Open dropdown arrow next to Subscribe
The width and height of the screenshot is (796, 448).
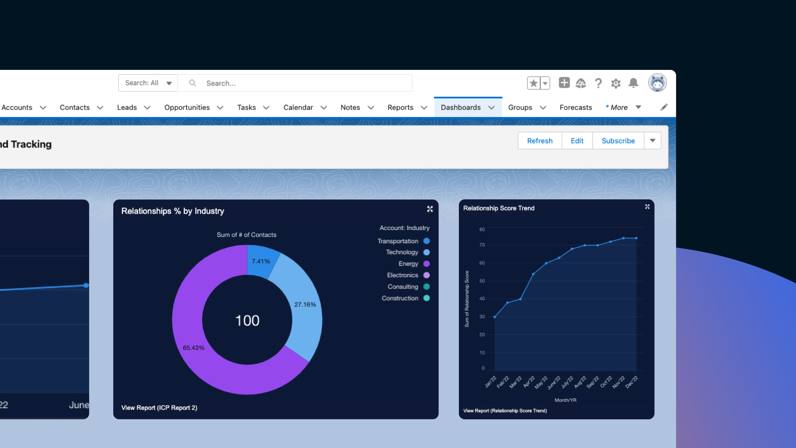tap(652, 141)
